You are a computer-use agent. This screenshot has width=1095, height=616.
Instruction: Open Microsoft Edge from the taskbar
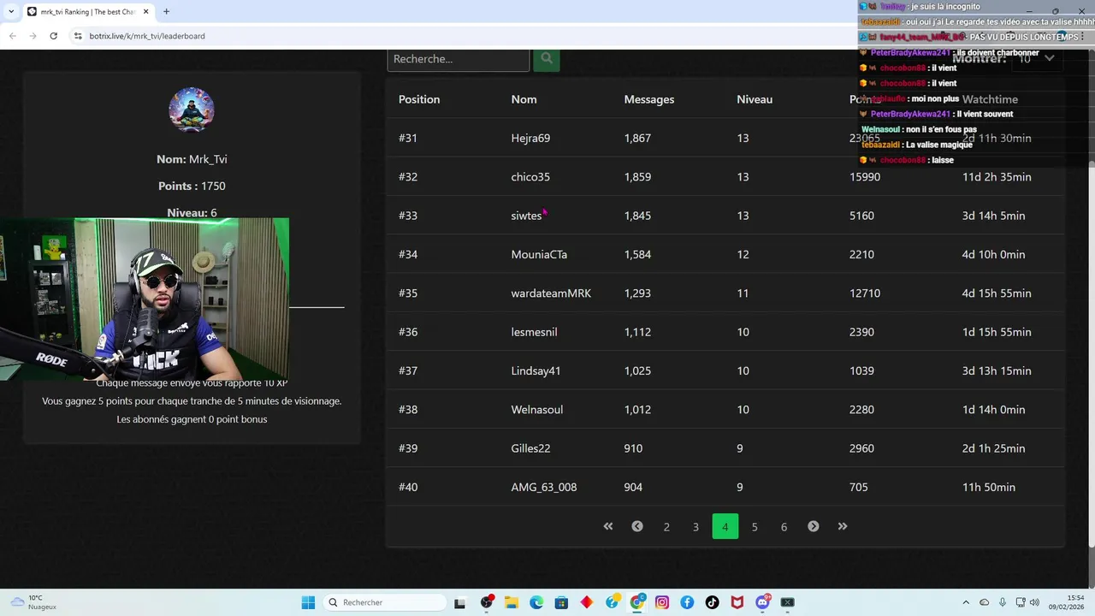pyautogui.click(x=536, y=602)
